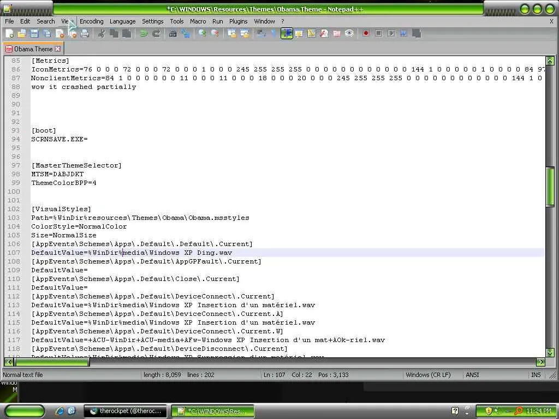559x419 pixels.
Task: Close the Obama.Theme tab with its X
Action: 58,49
